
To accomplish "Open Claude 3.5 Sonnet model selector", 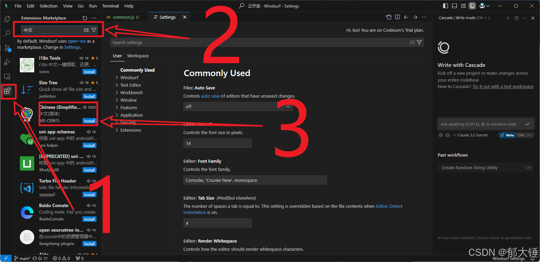I will click(470, 135).
